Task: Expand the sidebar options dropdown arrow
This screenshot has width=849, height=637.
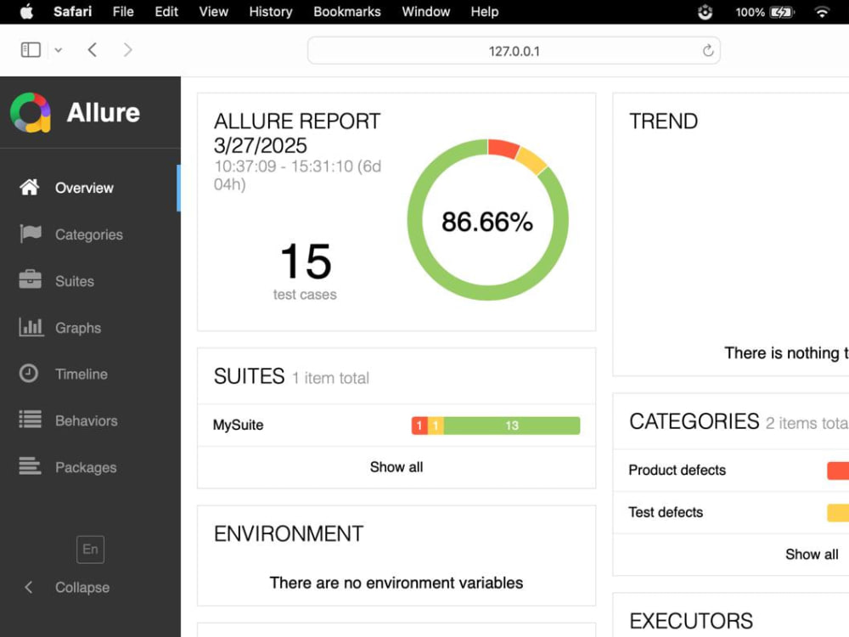Action: [59, 50]
